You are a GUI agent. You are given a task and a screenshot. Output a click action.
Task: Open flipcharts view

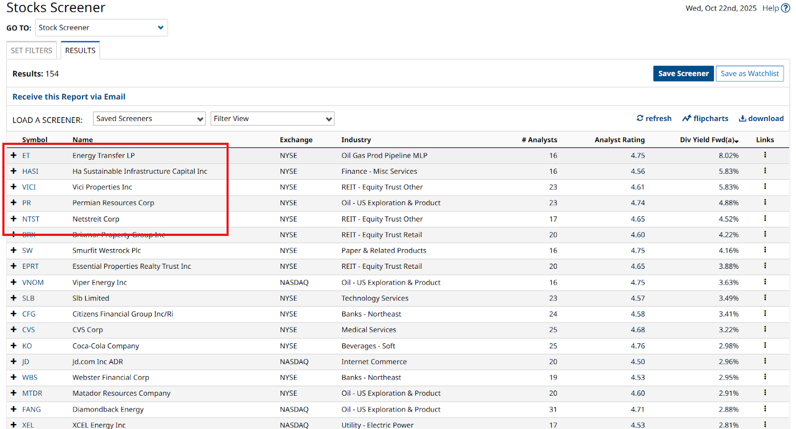(x=705, y=118)
